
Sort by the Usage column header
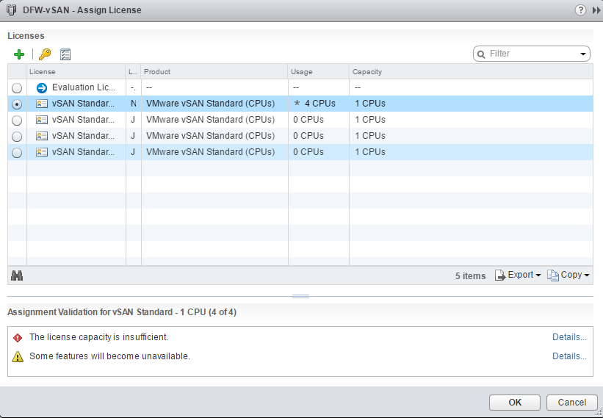click(319, 71)
